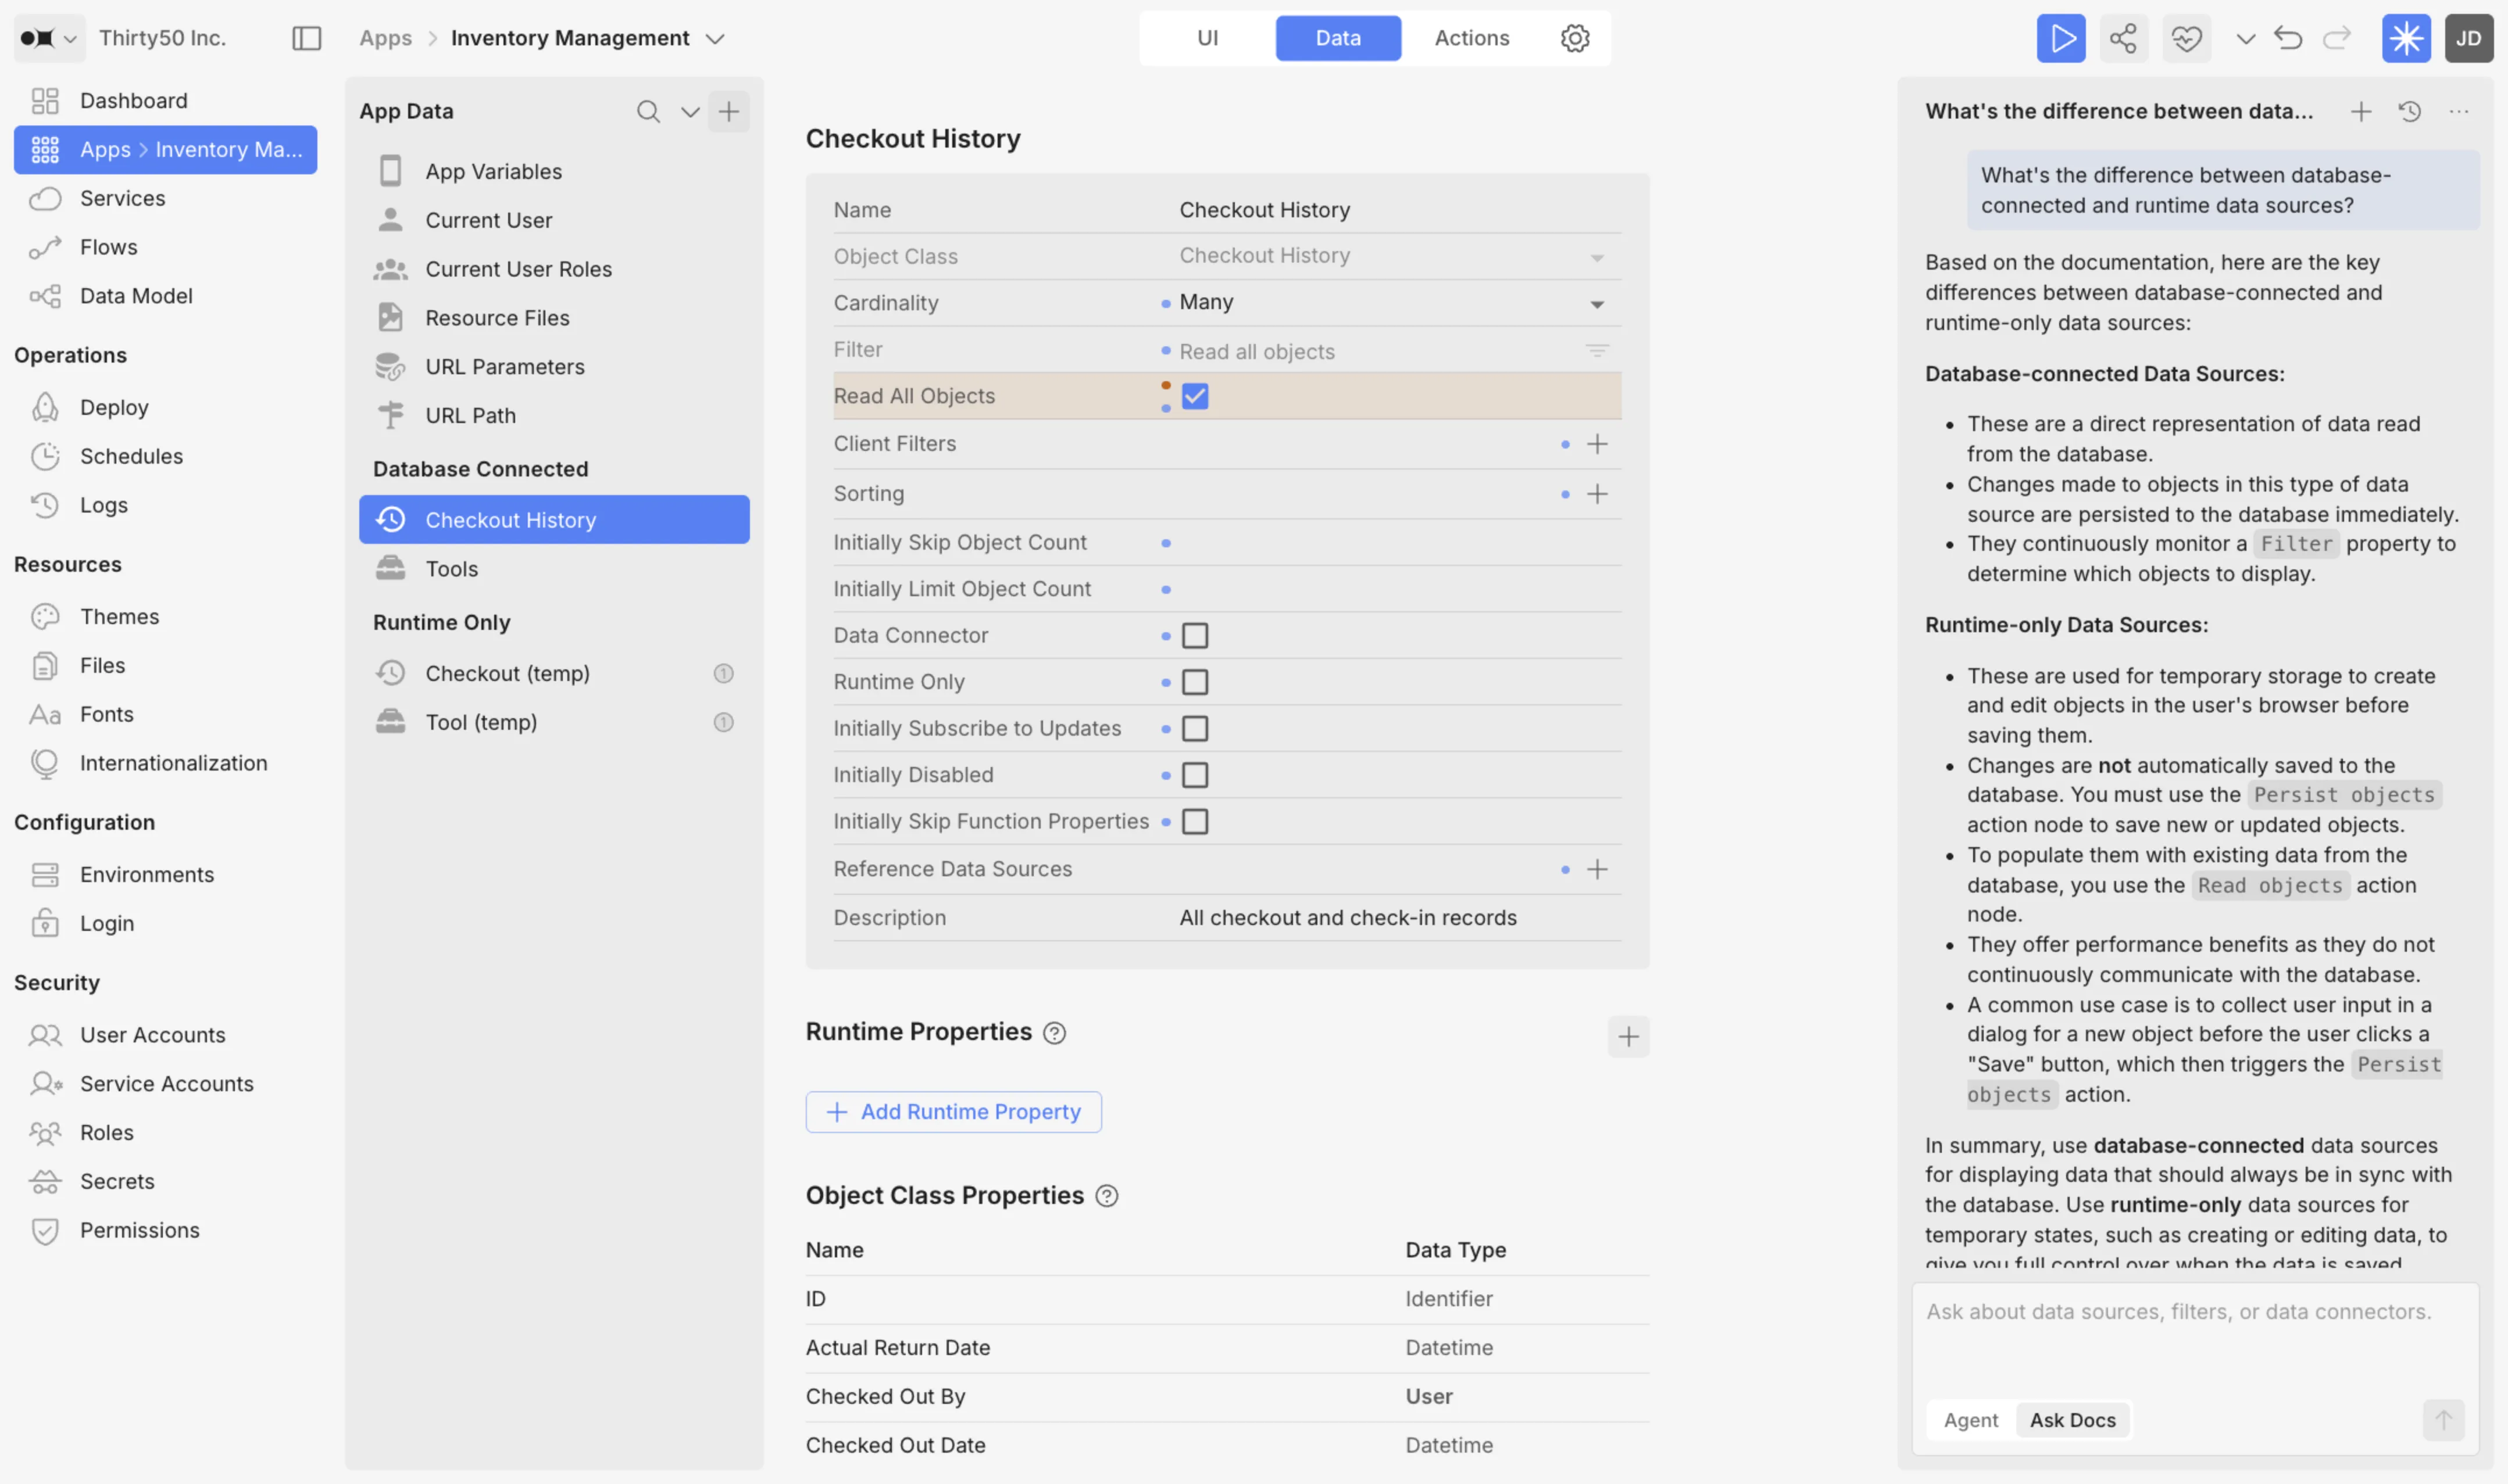The image size is (2508, 1484).
Task: Click the App Data search icon
Action: 648,111
